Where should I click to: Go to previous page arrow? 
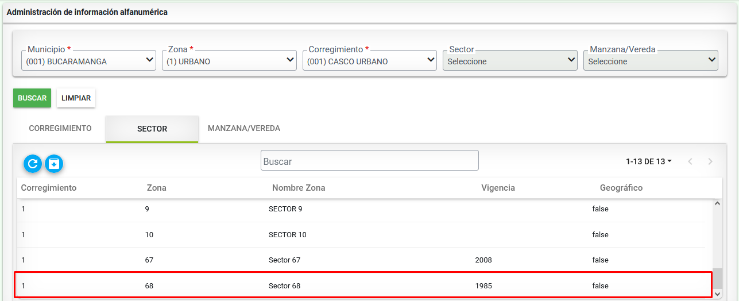690,161
